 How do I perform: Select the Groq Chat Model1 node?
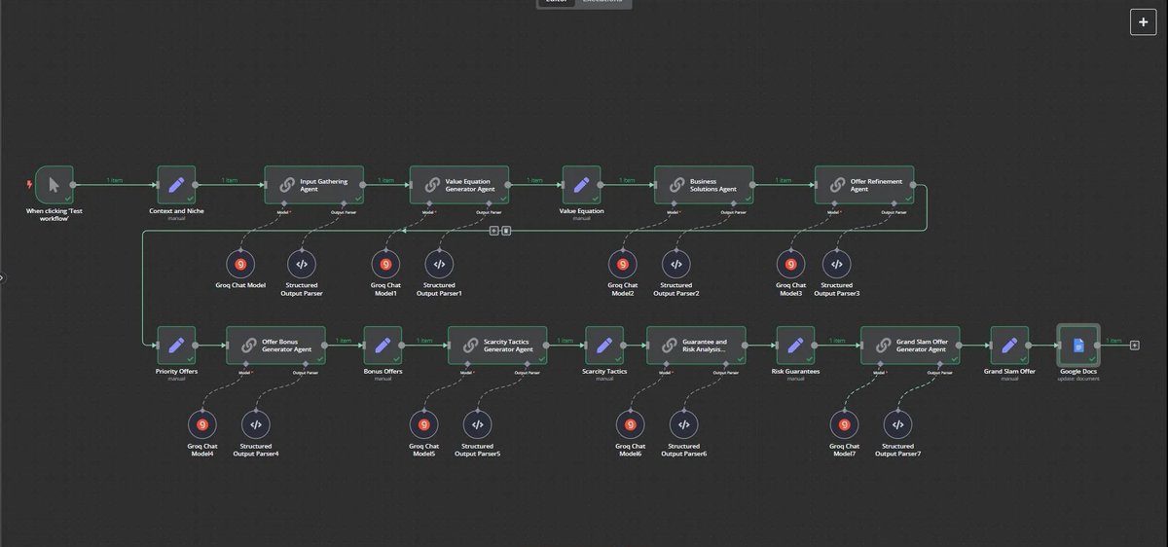(383, 264)
